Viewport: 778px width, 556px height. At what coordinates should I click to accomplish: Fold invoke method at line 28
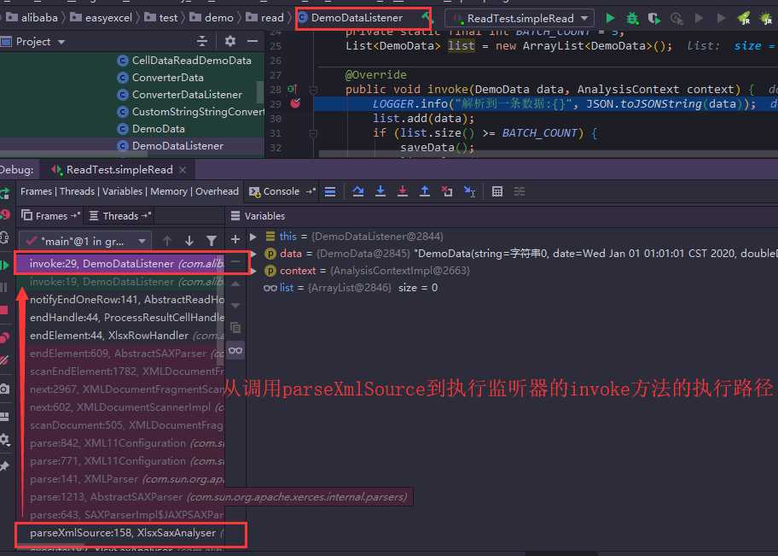tap(313, 90)
